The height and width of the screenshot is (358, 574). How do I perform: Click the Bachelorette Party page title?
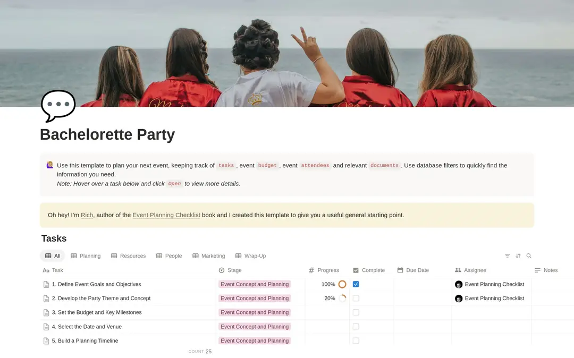point(107,134)
